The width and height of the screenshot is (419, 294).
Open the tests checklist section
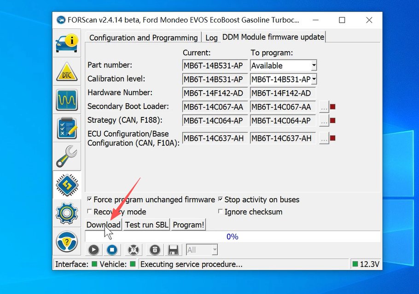pos(67,128)
